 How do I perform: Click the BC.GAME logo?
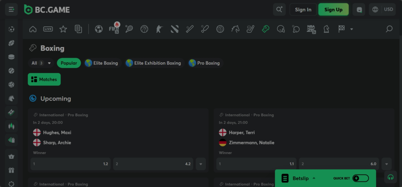(47, 10)
